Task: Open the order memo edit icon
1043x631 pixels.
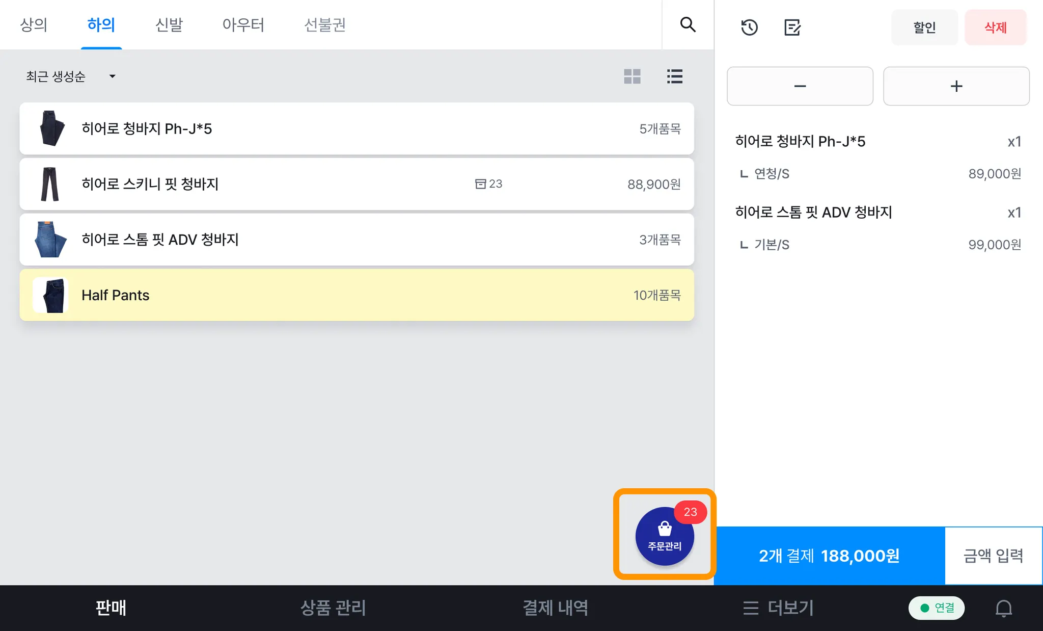Action: (792, 27)
